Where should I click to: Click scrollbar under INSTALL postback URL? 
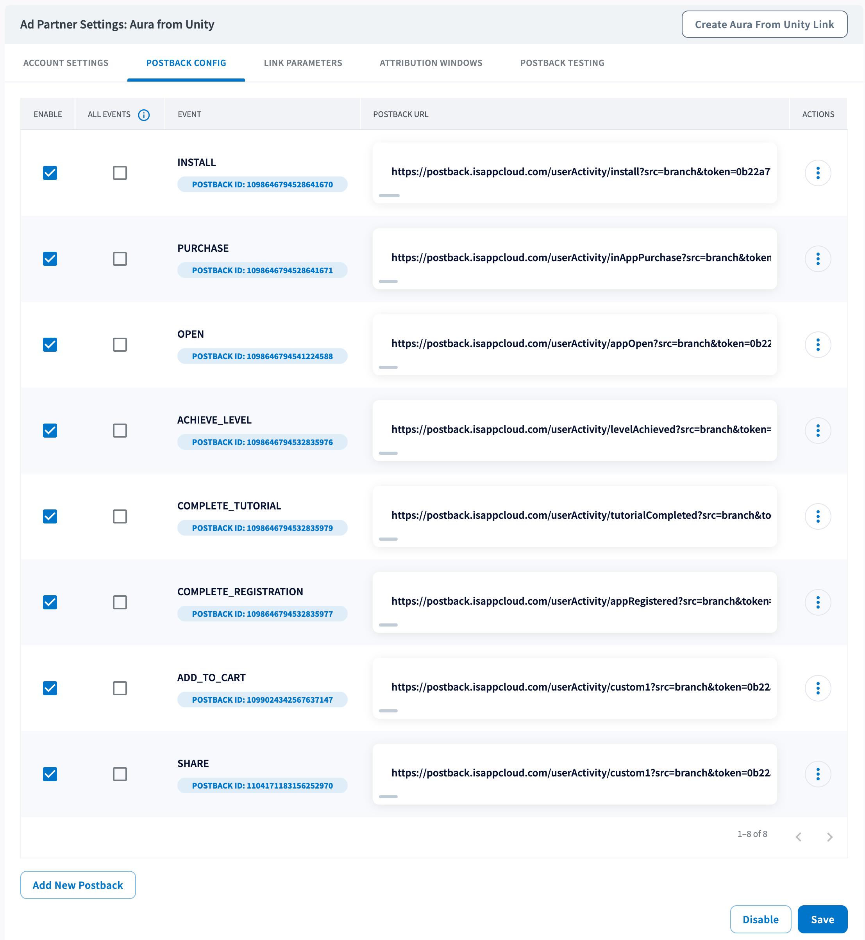(x=389, y=196)
